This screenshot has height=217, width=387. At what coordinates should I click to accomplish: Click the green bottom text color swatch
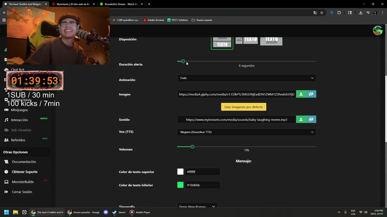(180, 185)
